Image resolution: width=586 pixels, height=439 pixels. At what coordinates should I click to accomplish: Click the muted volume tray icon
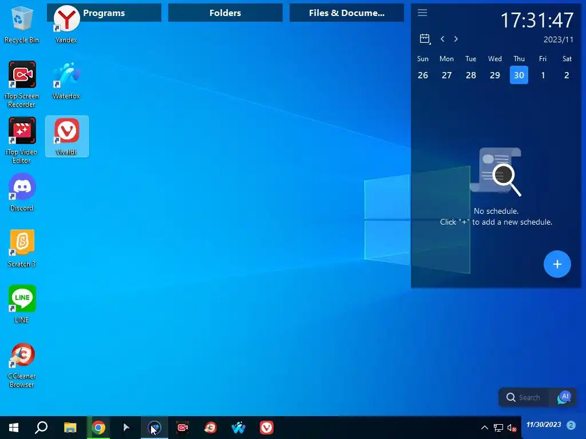click(x=512, y=428)
